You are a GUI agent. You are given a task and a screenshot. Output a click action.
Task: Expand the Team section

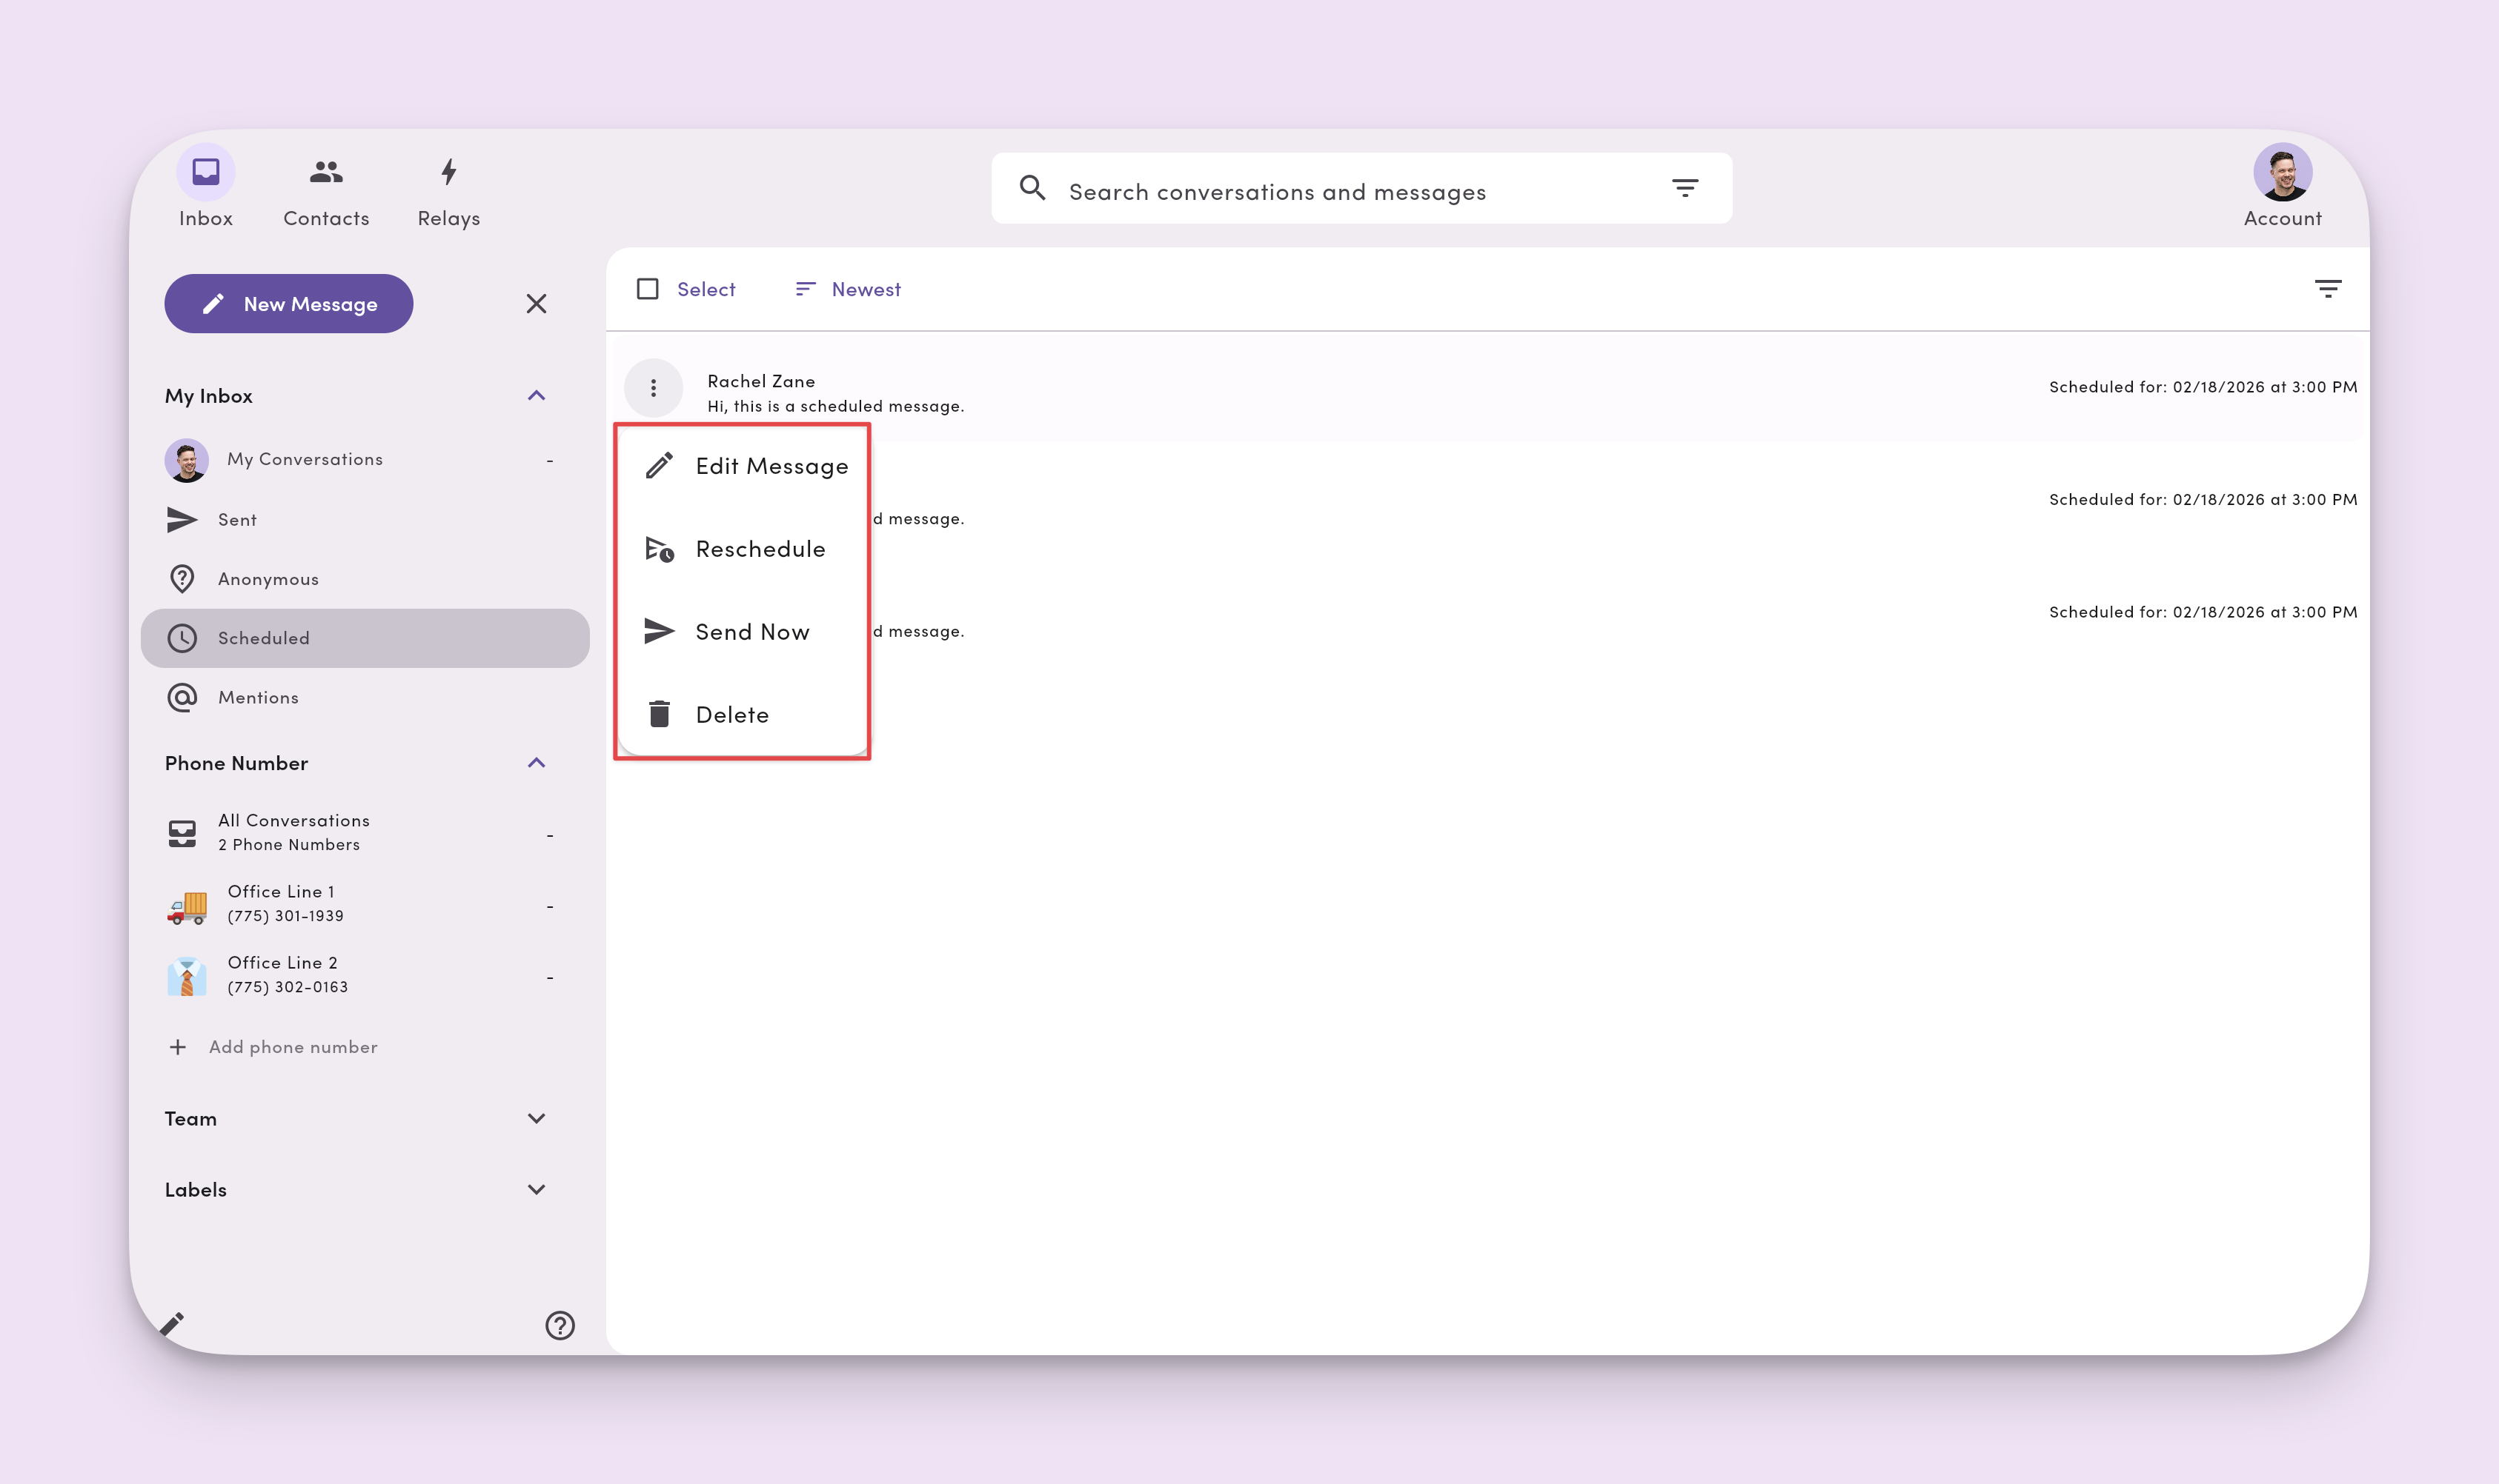point(537,1118)
